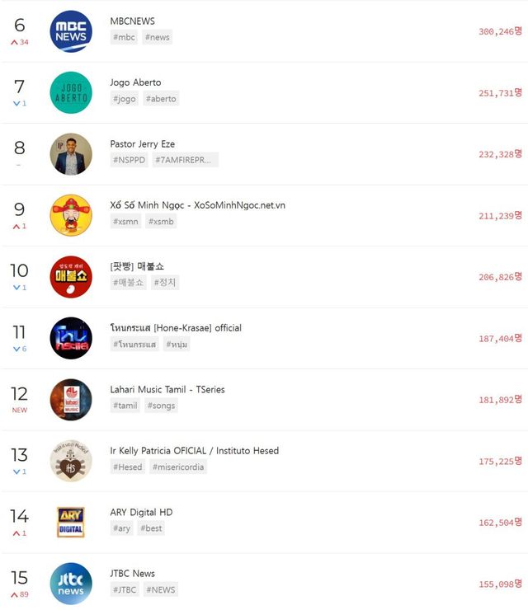Screen dimensions: 528x610
Task: Choose the #misericordia hashtag
Action: point(177,467)
